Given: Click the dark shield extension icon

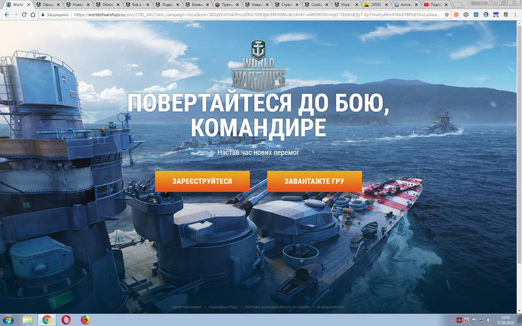Looking at the screenshot, I should coord(505,14).
